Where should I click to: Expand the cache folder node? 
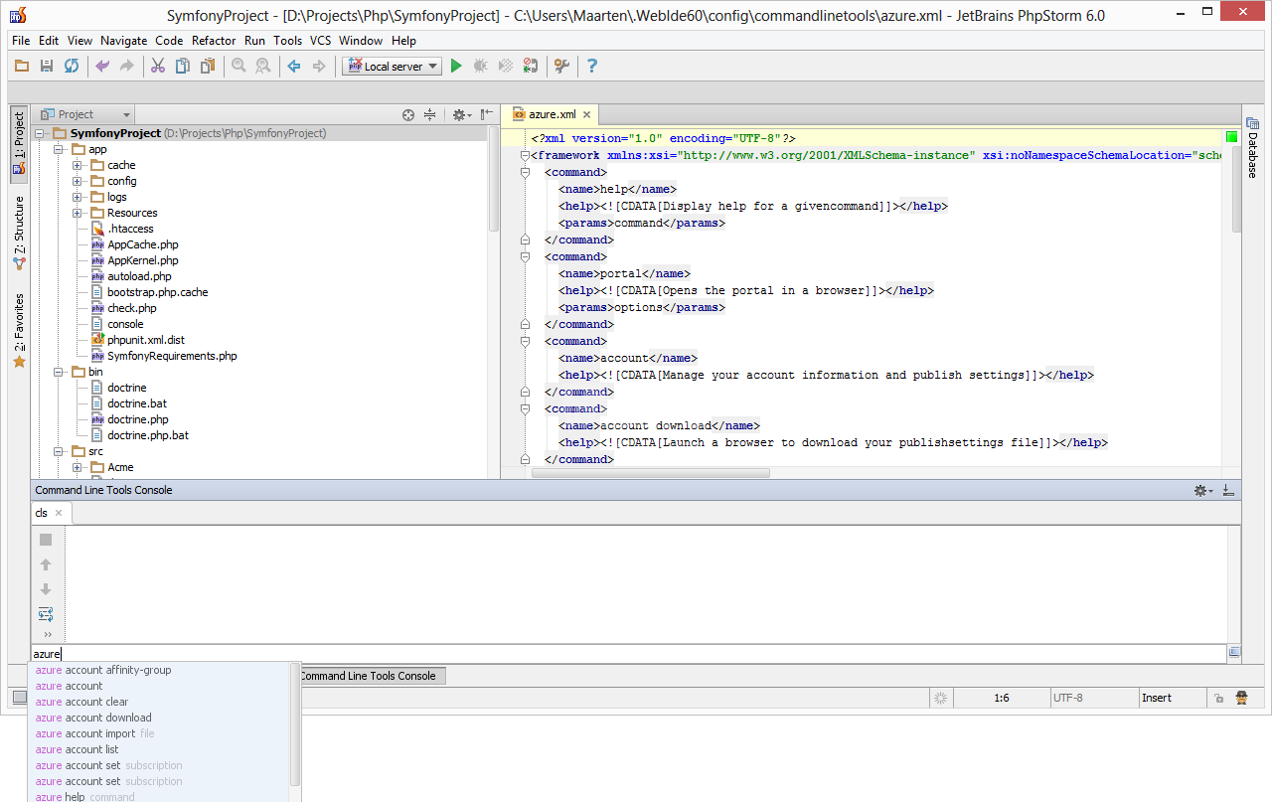click(x=77, y=165)
